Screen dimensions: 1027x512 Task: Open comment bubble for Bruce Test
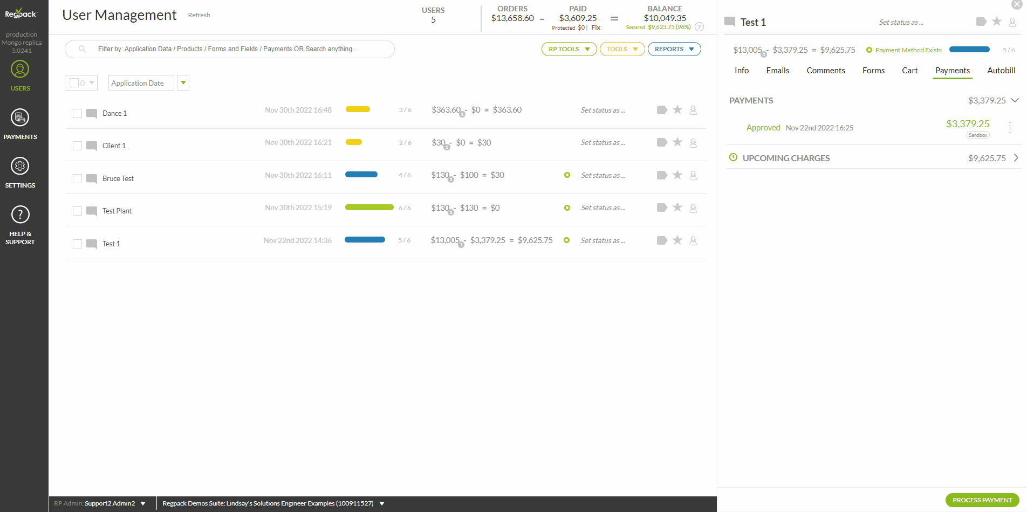point(92,178)
